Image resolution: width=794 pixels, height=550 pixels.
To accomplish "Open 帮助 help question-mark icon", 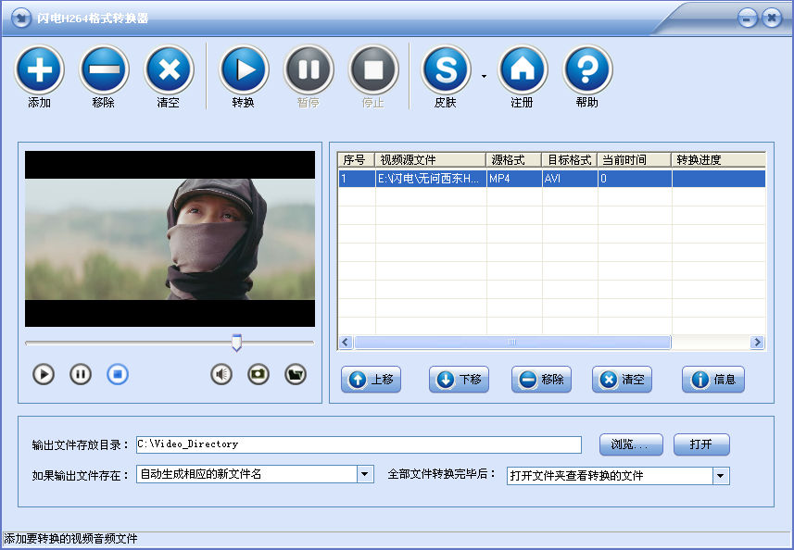I will coord(587,69).
